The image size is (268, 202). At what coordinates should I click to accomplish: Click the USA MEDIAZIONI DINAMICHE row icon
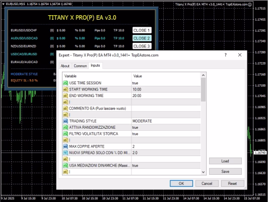[65, 166]
